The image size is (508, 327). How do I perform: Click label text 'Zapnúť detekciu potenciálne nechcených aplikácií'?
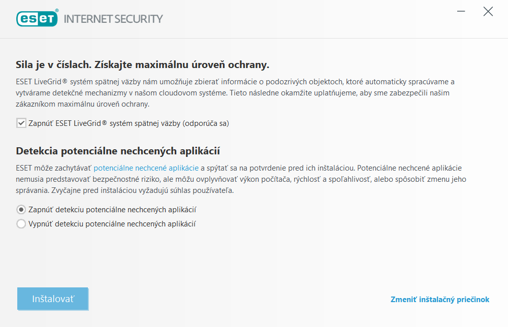pyautogui.click(x=113, y=210)
